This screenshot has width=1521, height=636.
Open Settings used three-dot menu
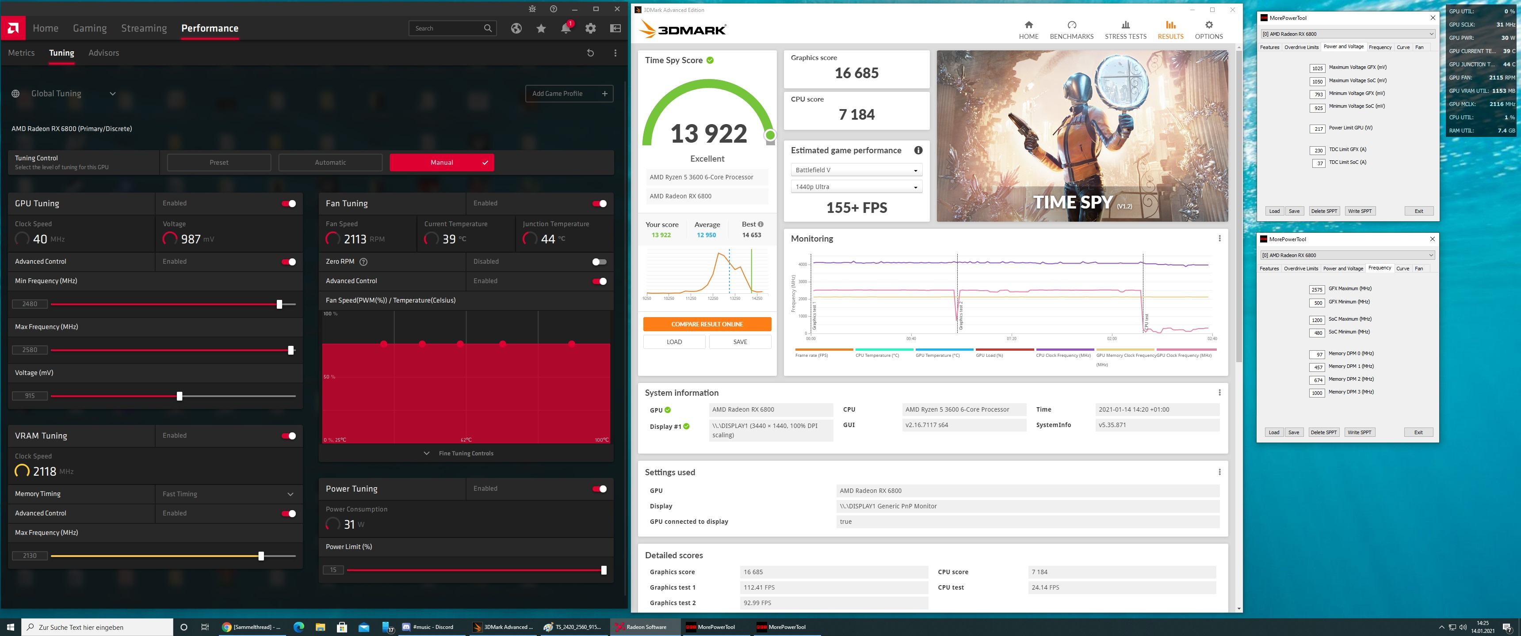[1219, 472]
